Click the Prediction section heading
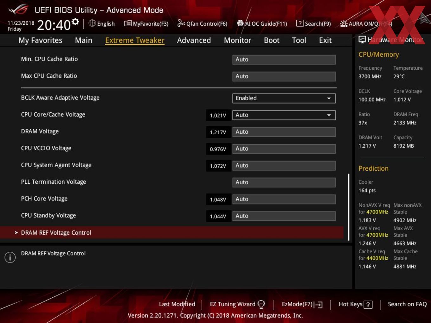The image size is (431, 323). 373,168
